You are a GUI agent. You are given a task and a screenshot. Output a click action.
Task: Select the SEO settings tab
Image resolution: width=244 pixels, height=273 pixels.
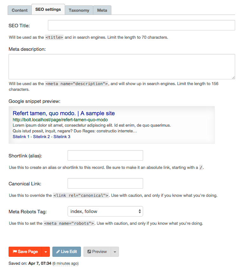pos(48,10)
